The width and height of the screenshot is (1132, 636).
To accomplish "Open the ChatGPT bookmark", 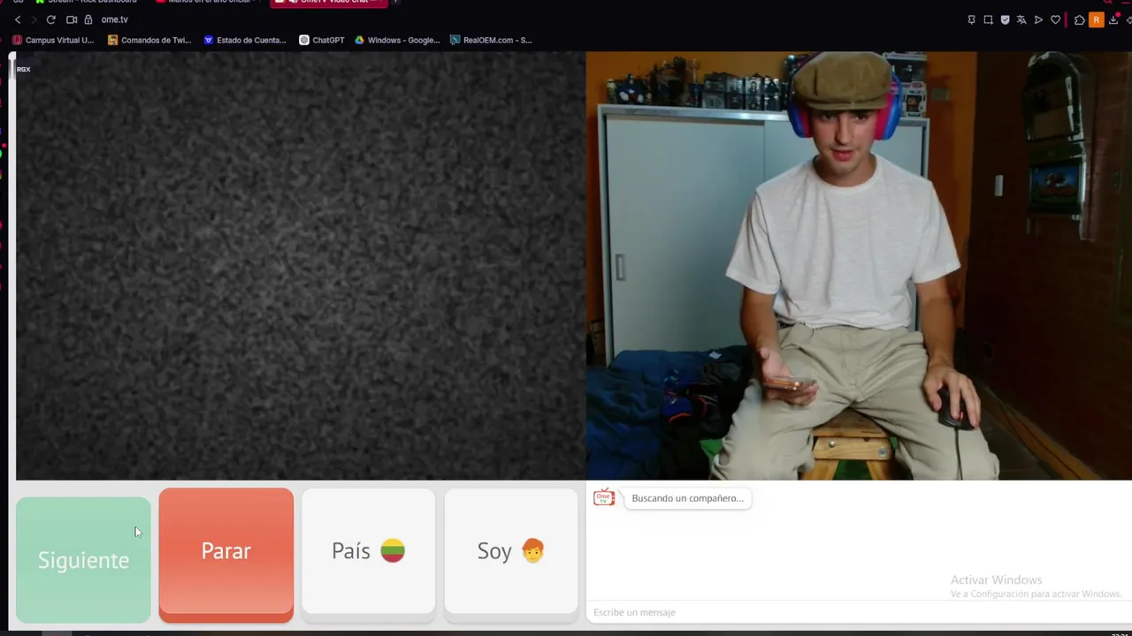I will point(322,40).
